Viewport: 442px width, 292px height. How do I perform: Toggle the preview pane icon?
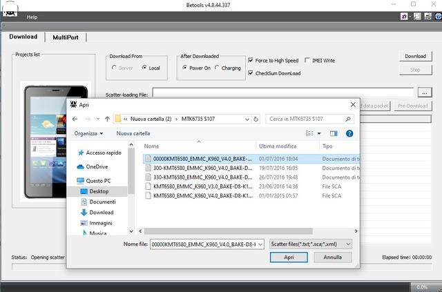[334, 133]
